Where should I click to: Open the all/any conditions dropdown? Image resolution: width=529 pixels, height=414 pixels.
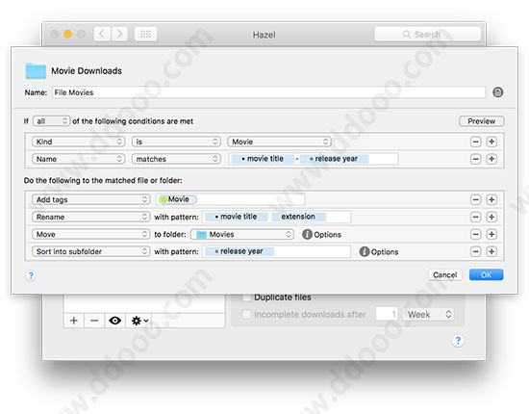51,121
